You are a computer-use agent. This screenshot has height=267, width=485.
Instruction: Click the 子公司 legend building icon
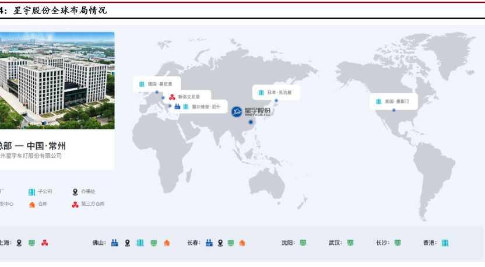32,192
